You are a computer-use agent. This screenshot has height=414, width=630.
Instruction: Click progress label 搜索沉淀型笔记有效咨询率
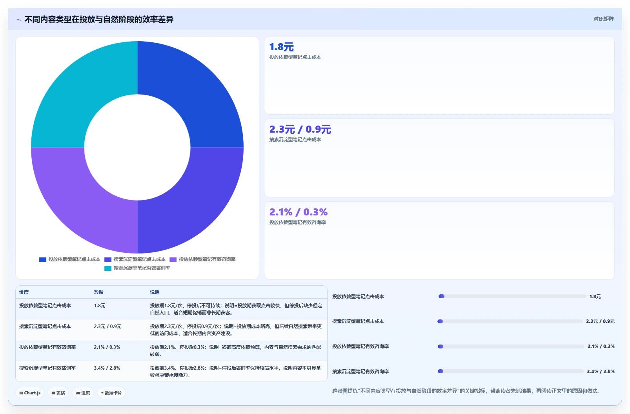pos(361,372)
